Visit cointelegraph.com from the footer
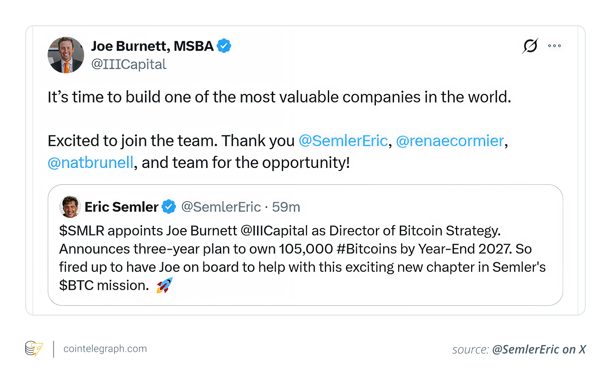The image size is (611, 383). (x=105, y=349)
